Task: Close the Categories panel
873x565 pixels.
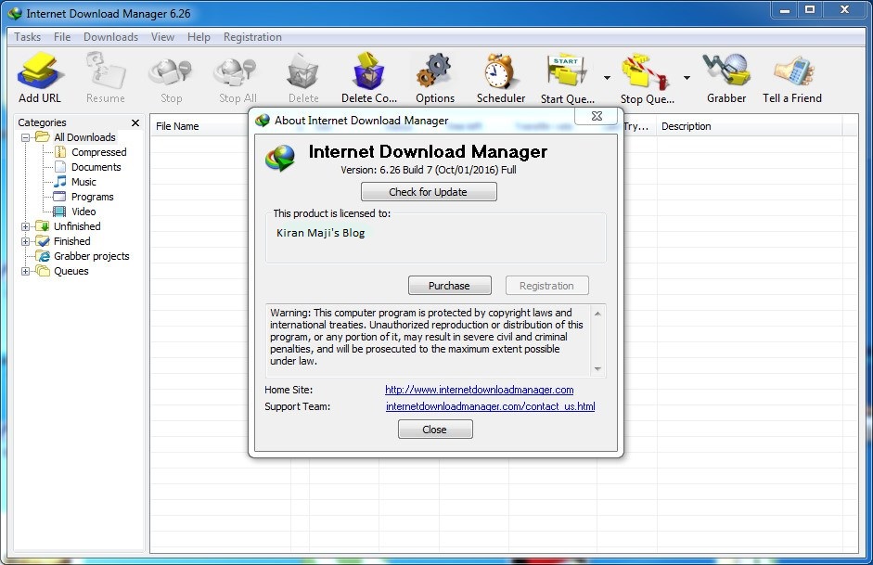Action: point(135,122)
